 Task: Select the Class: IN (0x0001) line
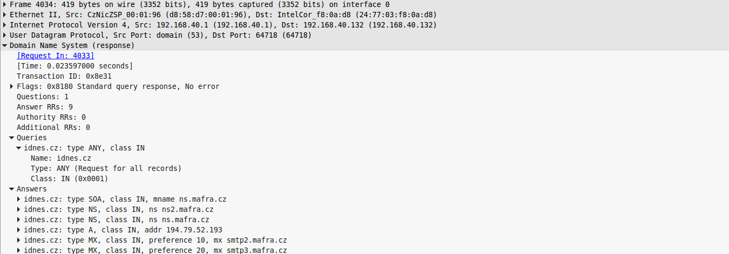tap(70, 179)
